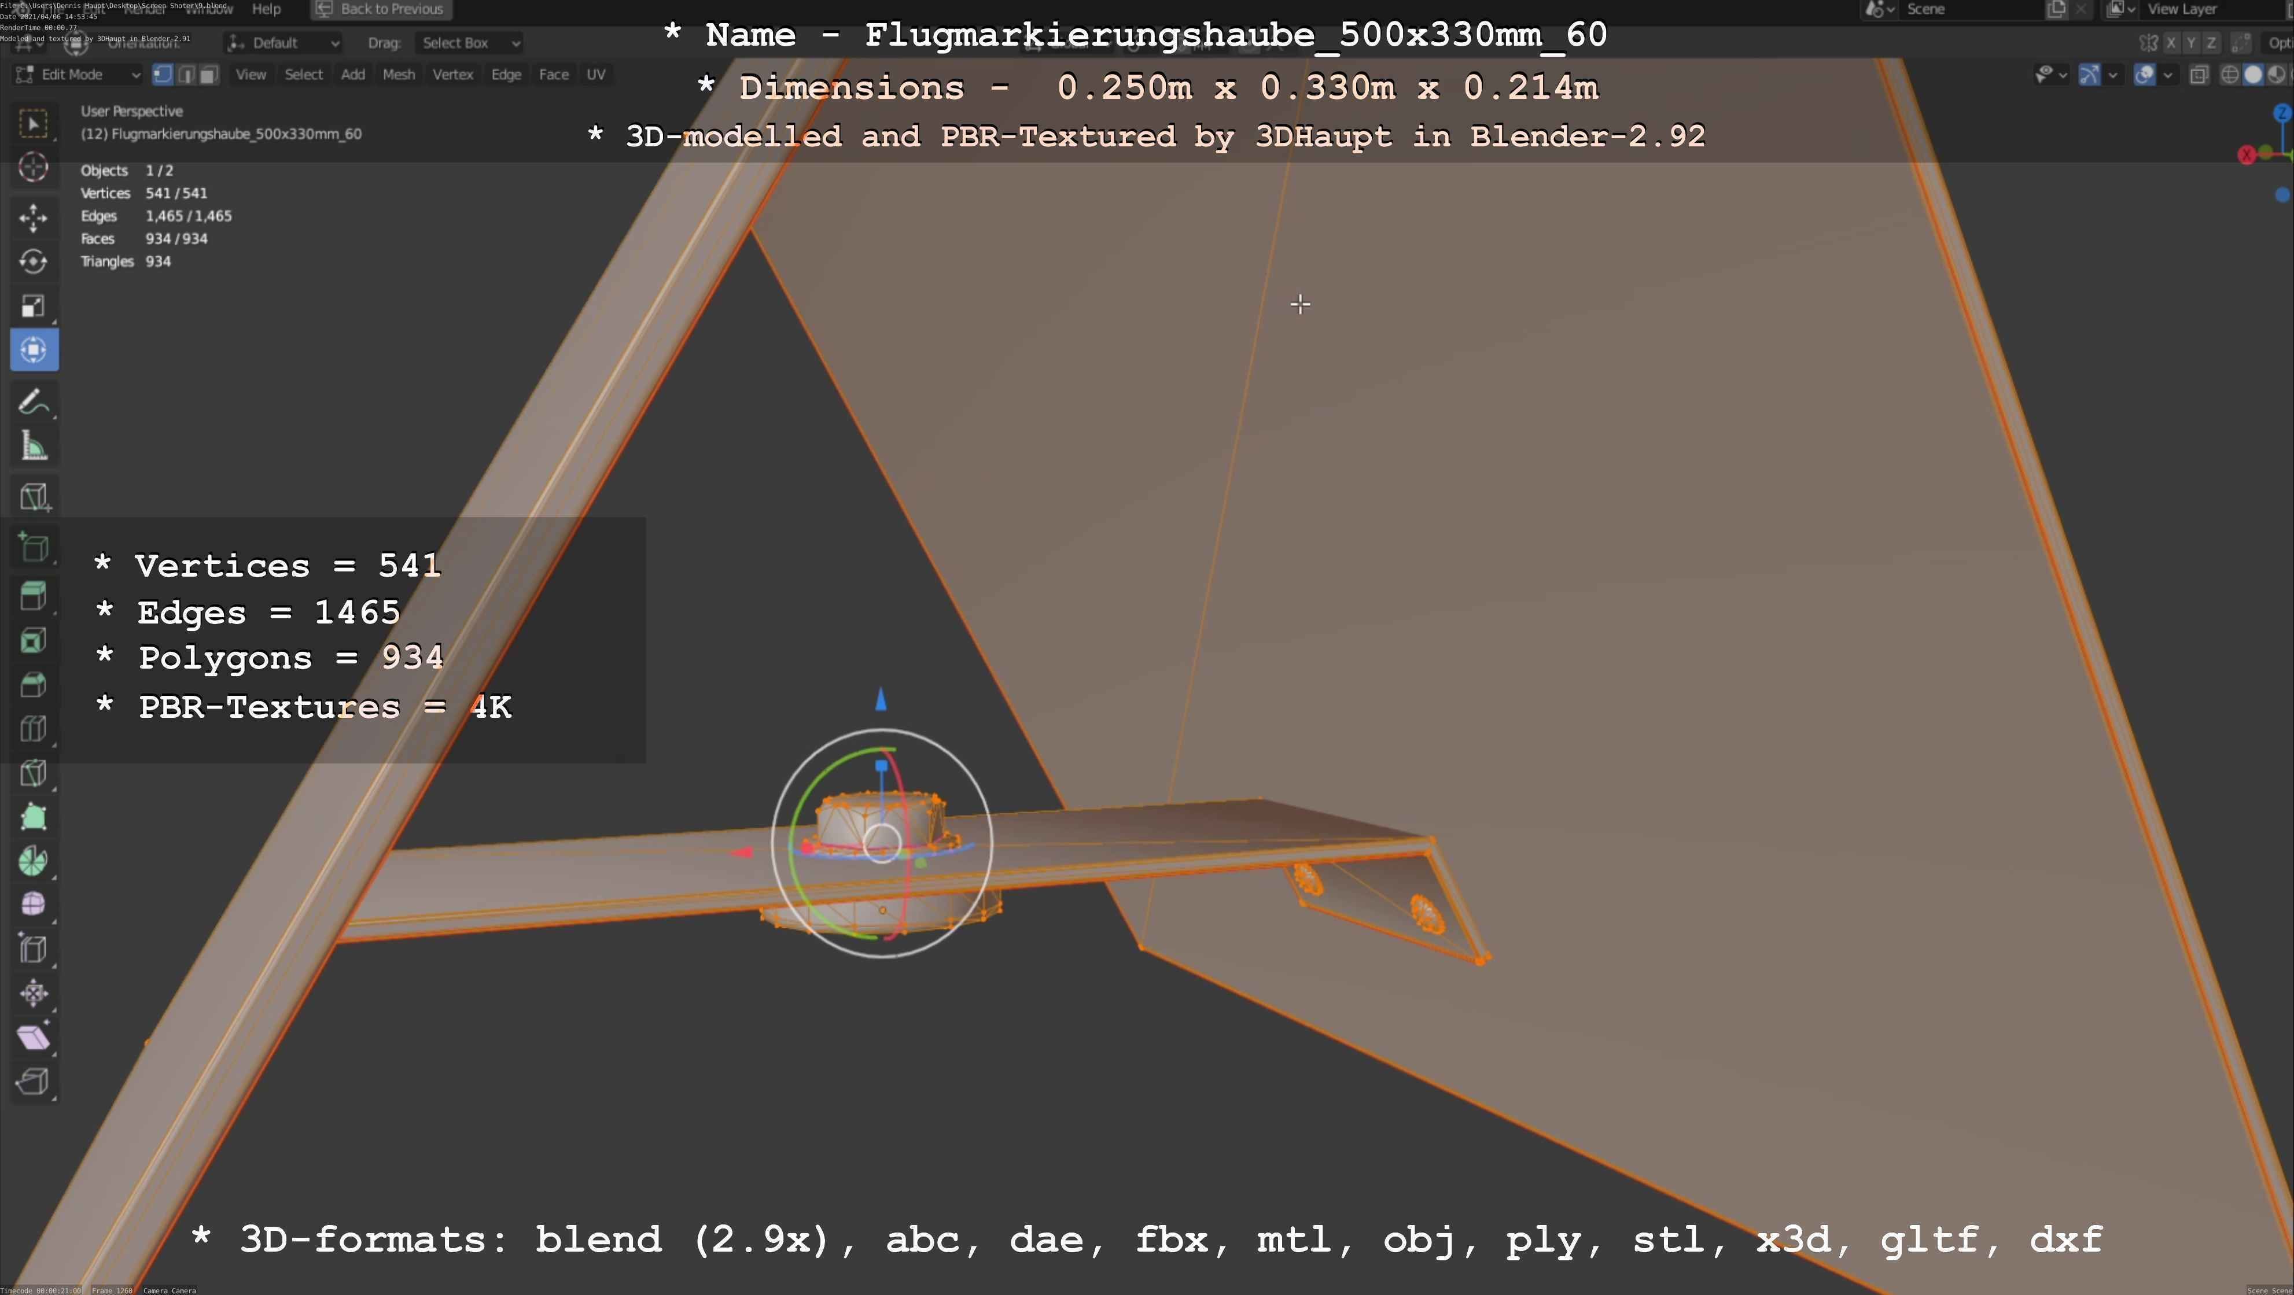This screenshot has height=1295, width=2294.
Task: Toggle viewport gizmos display
Action: coord(2089,75)
